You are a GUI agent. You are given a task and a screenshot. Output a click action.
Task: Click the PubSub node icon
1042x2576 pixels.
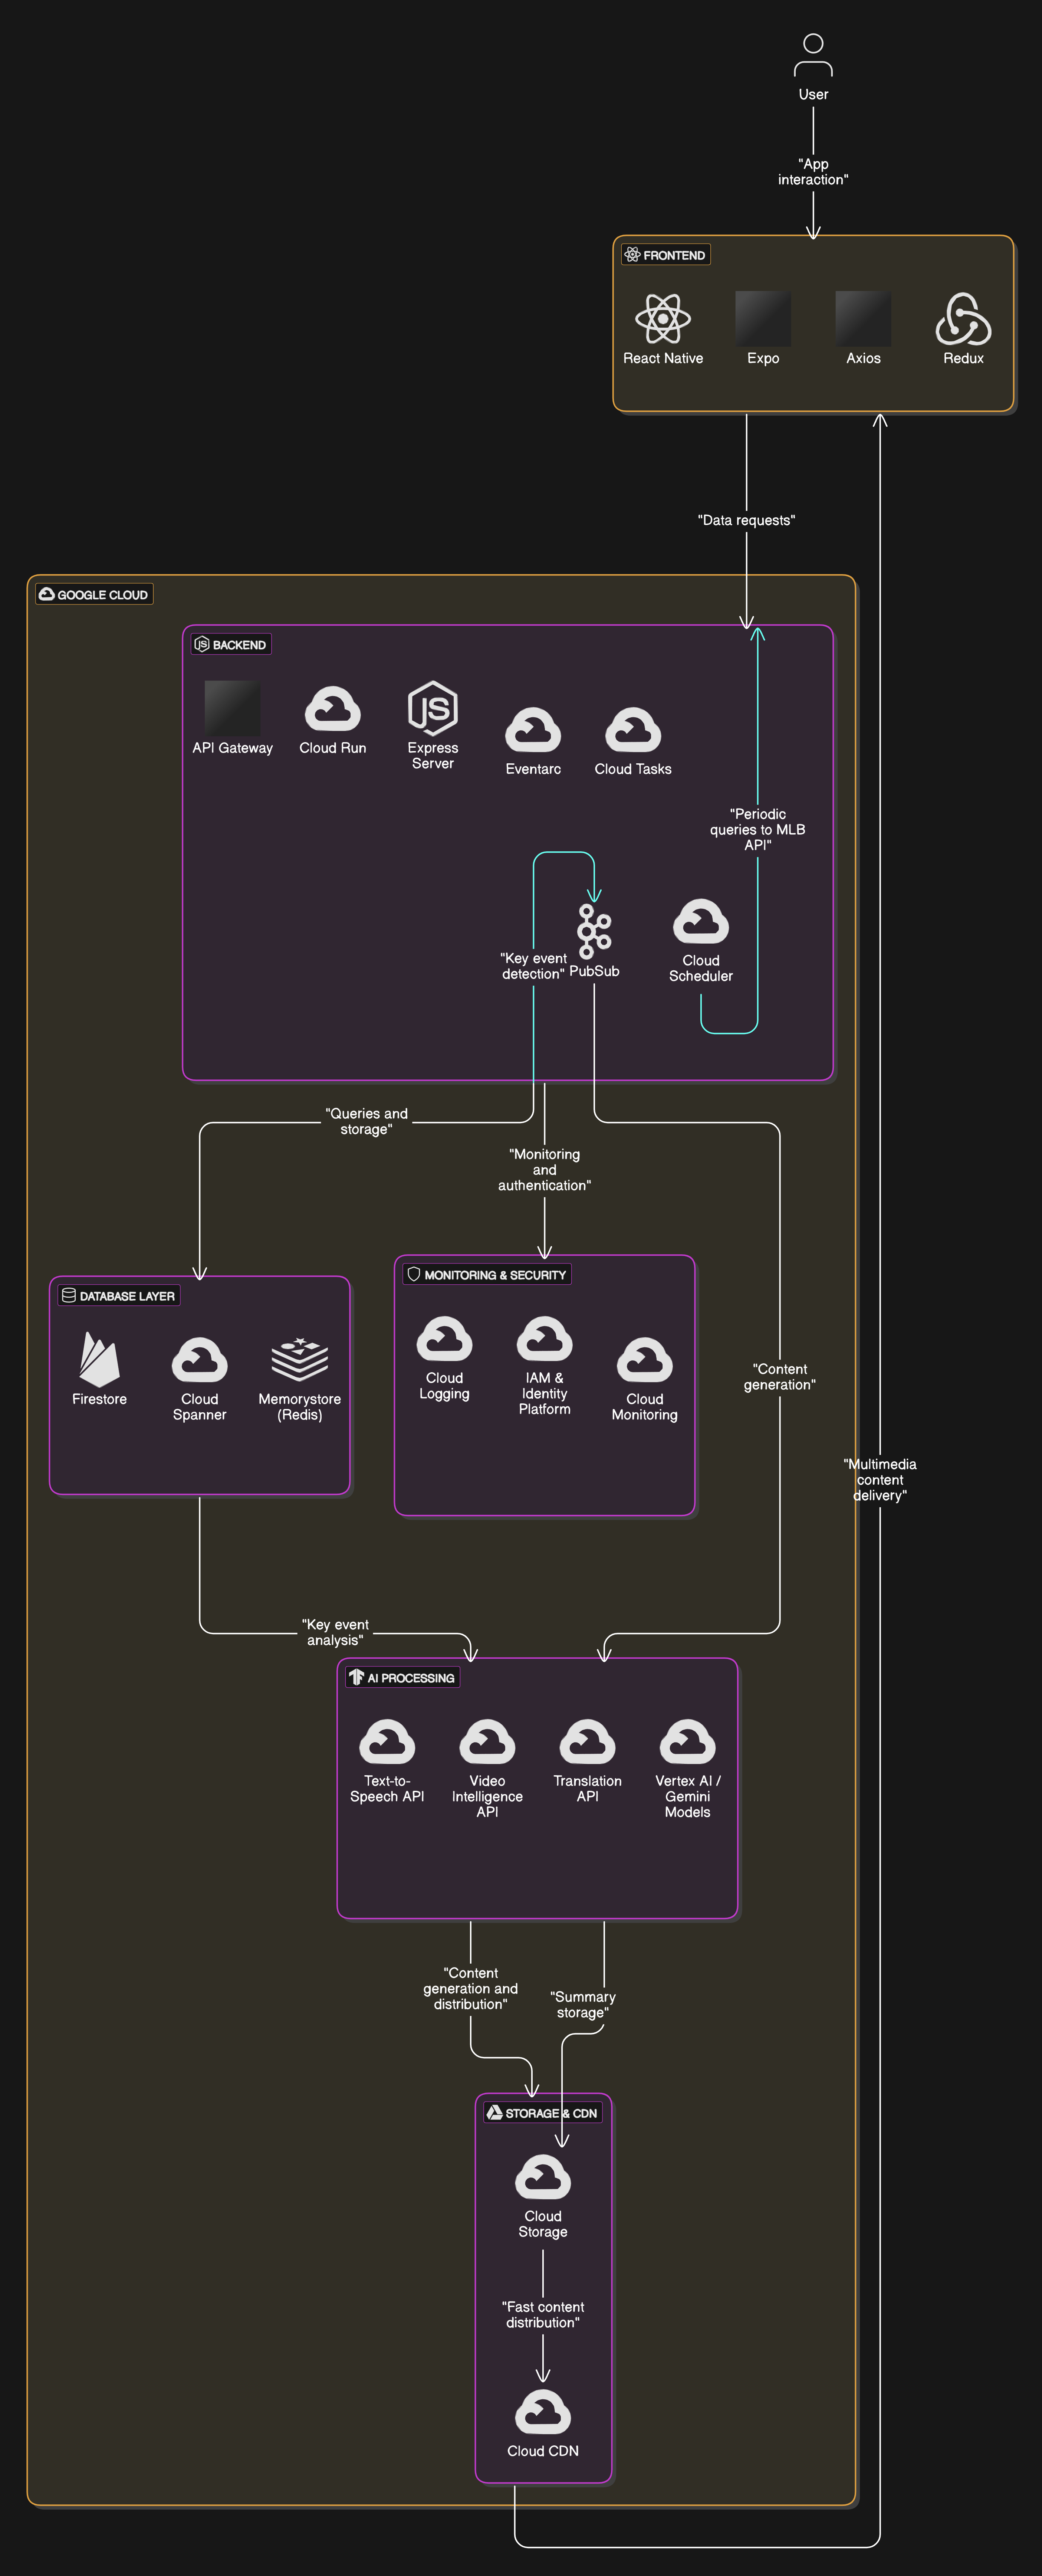point(594,931)
